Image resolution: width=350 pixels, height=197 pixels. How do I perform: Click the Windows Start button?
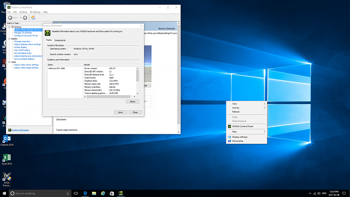tap(4, 193)
